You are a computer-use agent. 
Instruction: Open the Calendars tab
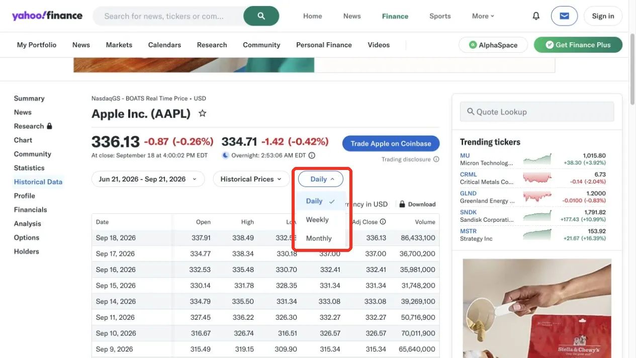[x=164, y=45]
